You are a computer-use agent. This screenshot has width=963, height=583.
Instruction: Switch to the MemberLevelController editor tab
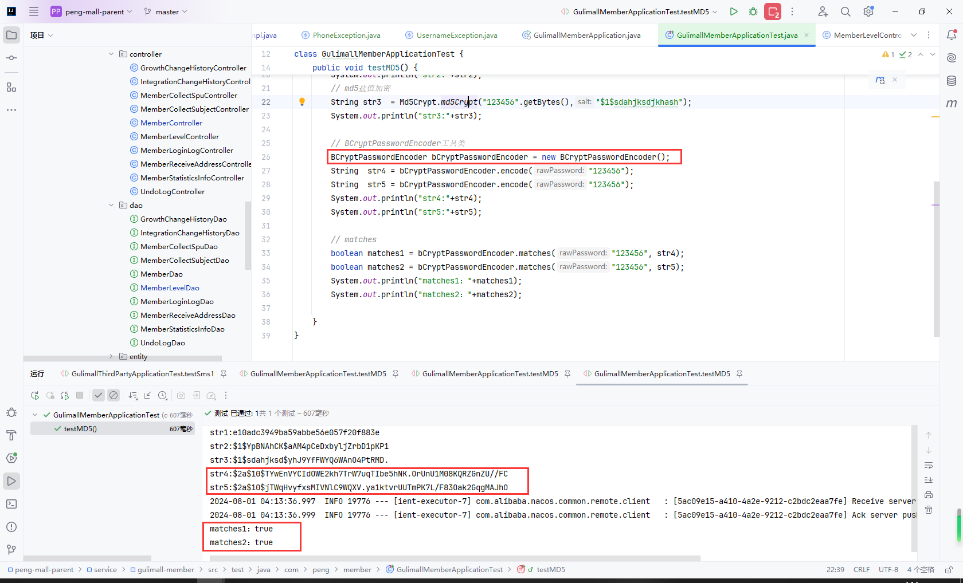(x=862, y=35)
